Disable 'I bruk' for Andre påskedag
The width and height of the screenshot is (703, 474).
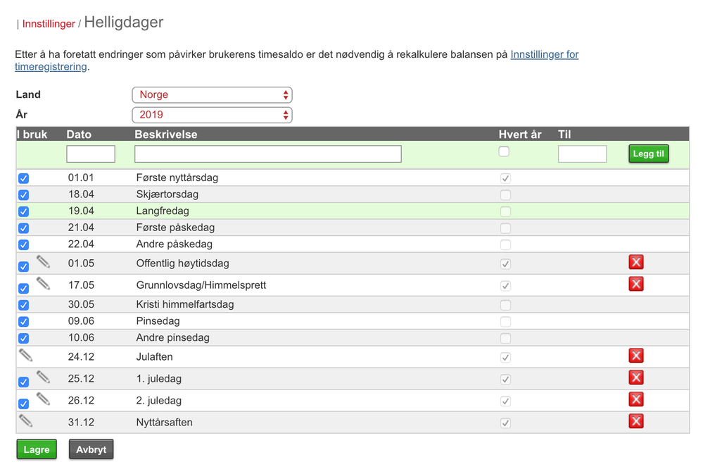point(24,244)
